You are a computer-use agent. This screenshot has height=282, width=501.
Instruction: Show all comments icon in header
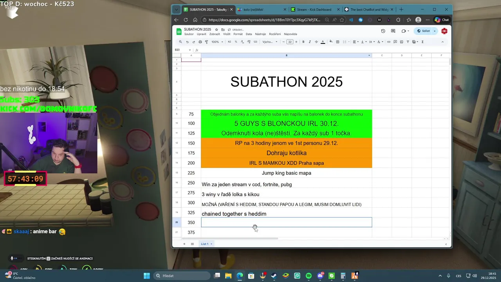tap(393, 31)
